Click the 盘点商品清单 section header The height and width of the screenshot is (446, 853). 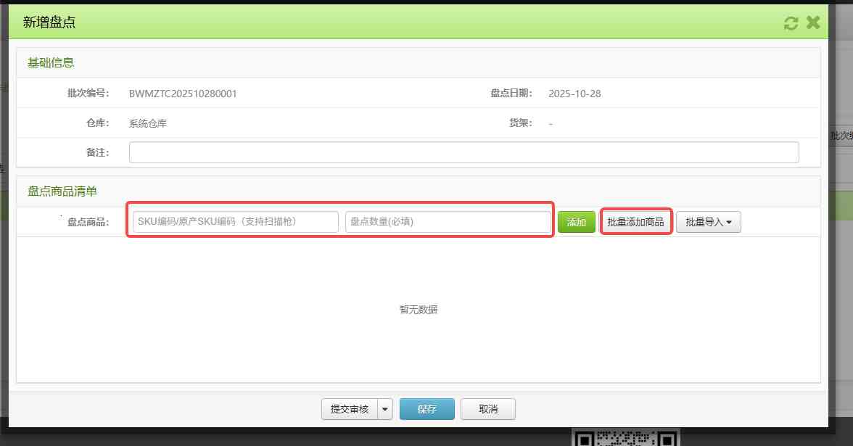62,191
